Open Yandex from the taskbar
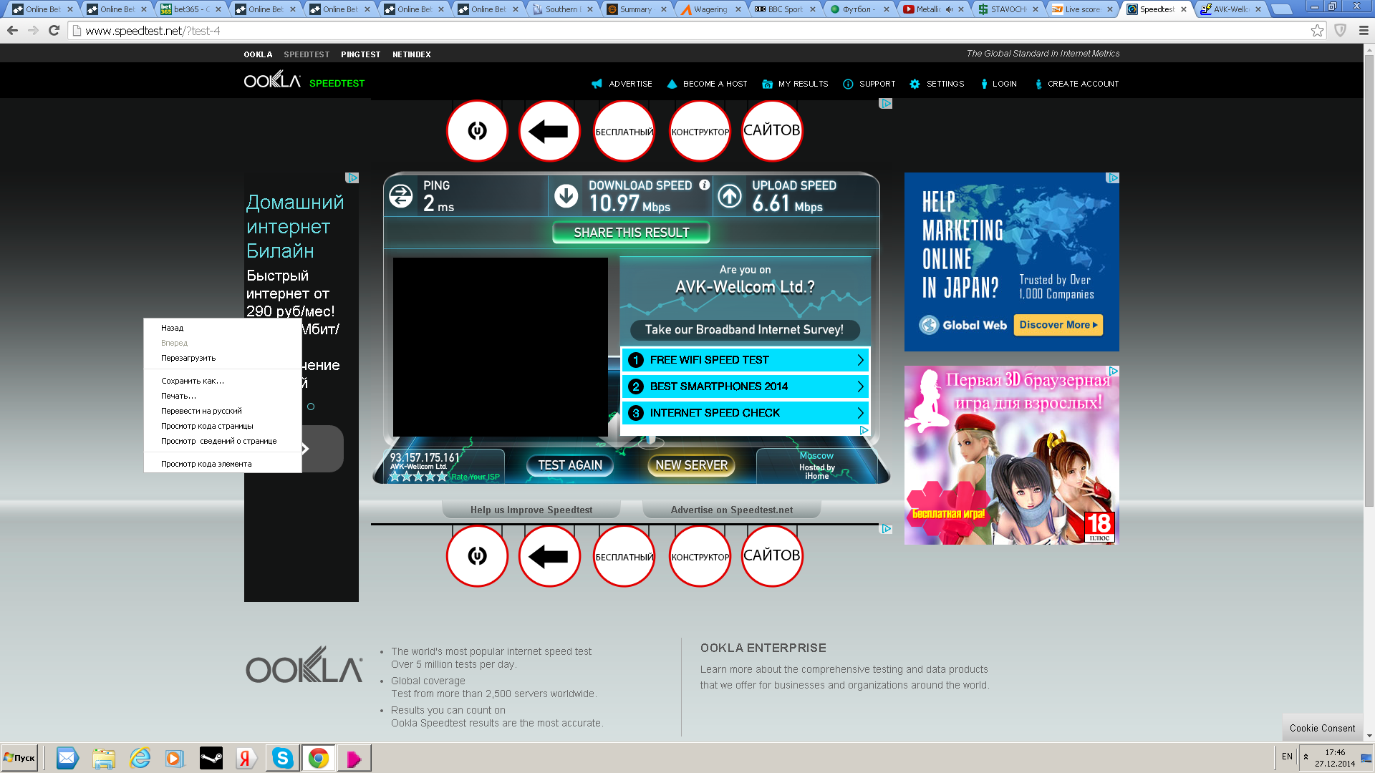1375x773 pixels. [246, 758]
